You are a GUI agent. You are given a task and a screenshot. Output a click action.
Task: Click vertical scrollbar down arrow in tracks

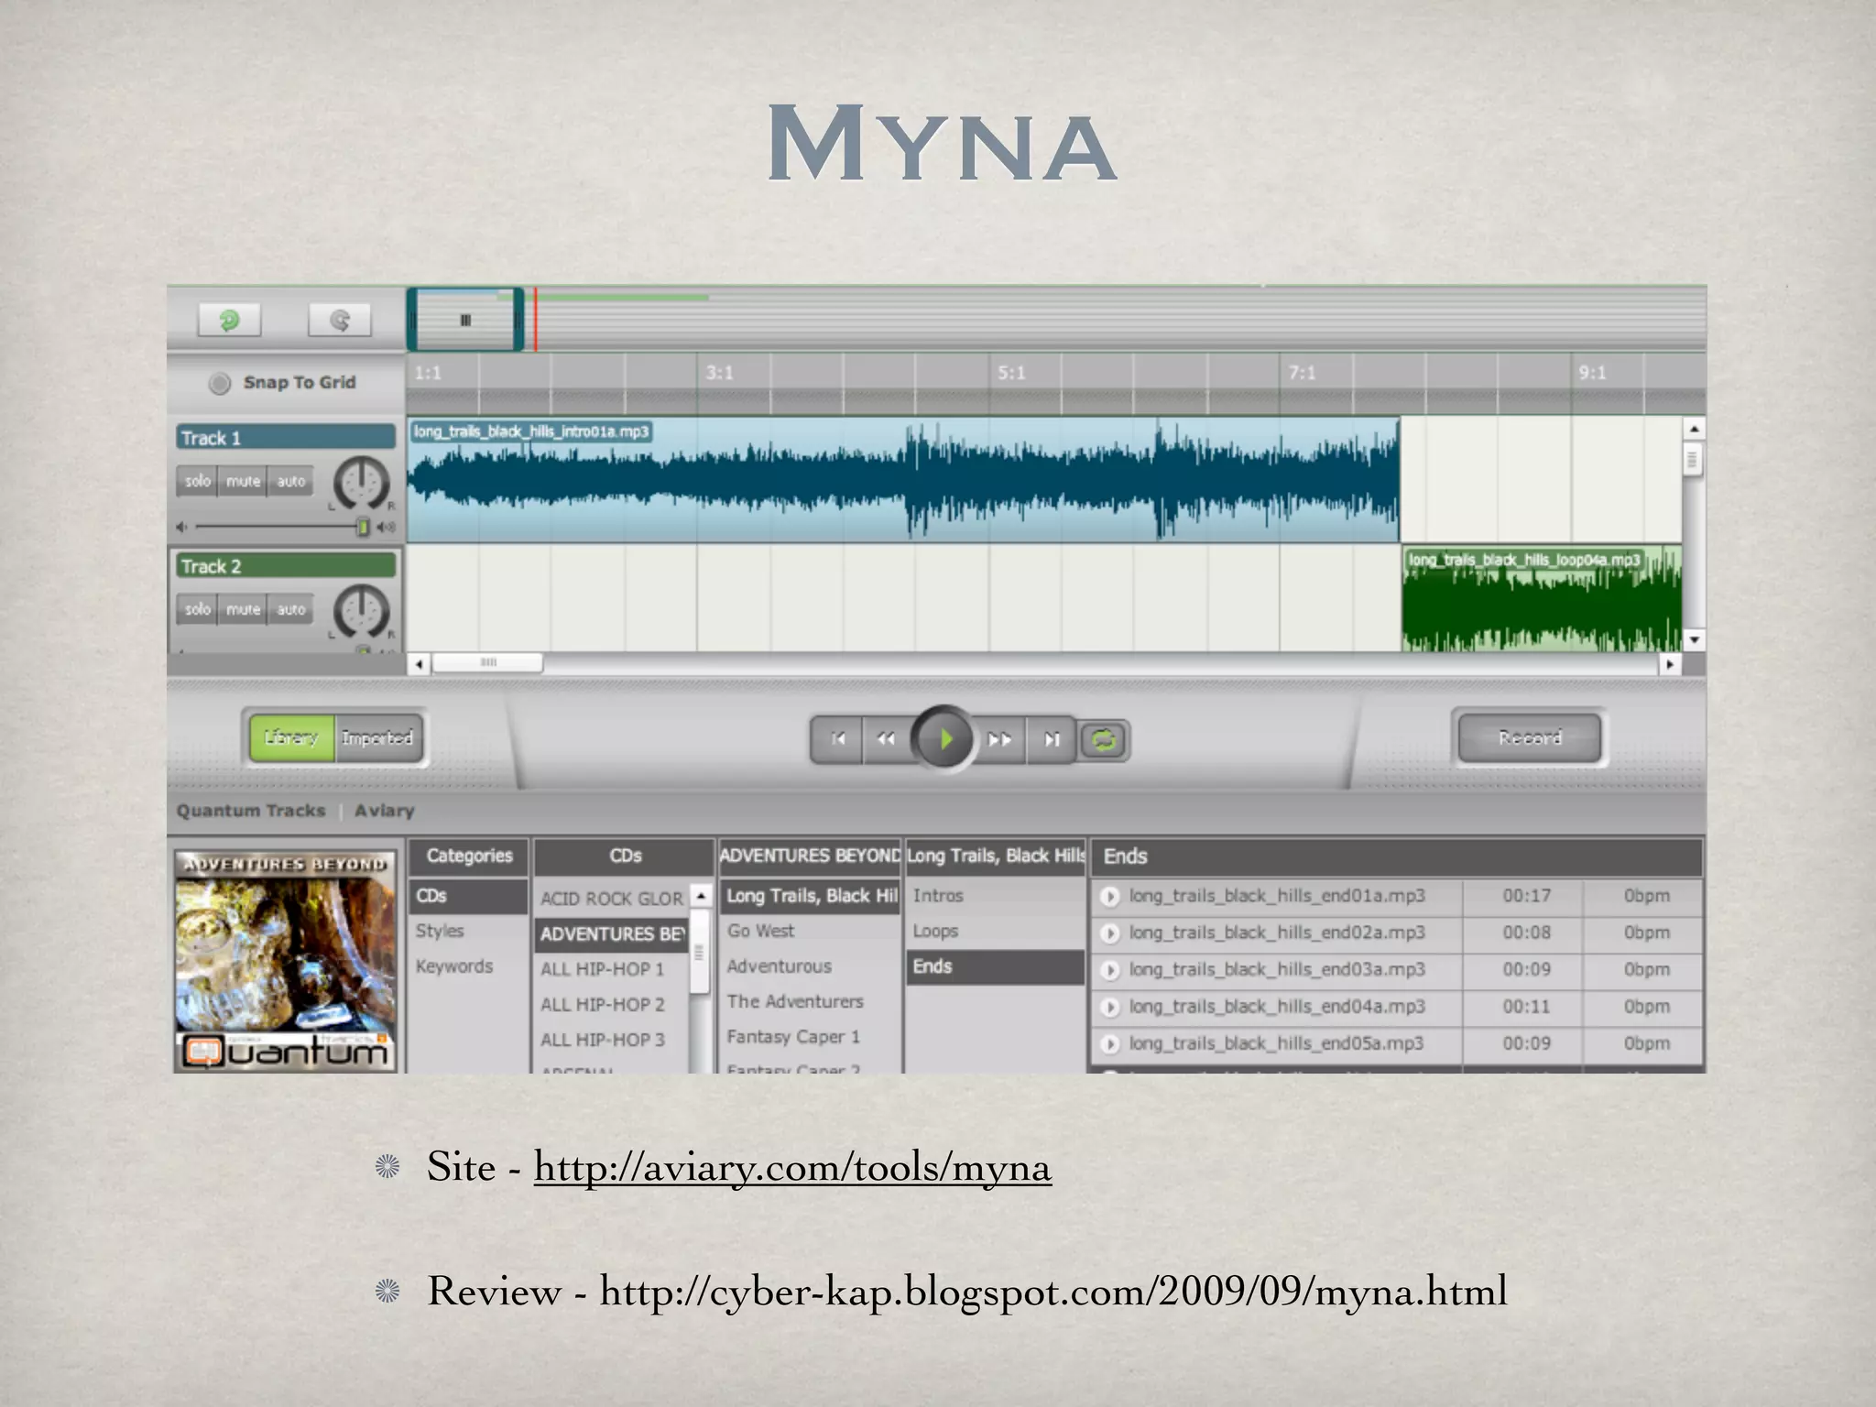(1694, 639)
